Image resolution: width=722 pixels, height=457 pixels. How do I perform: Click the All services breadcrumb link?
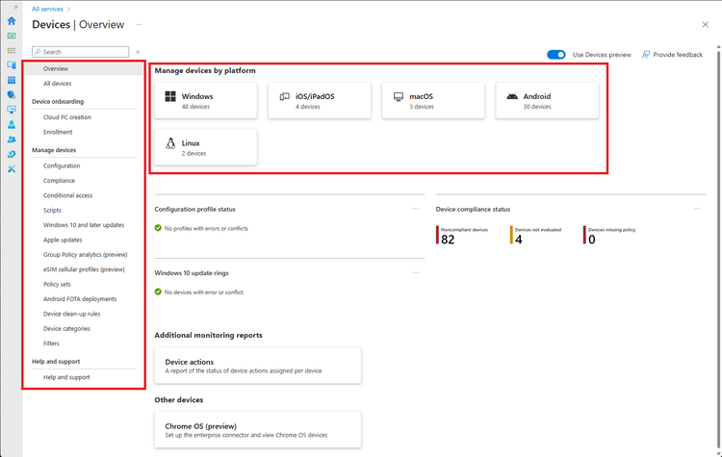point(47,9)
